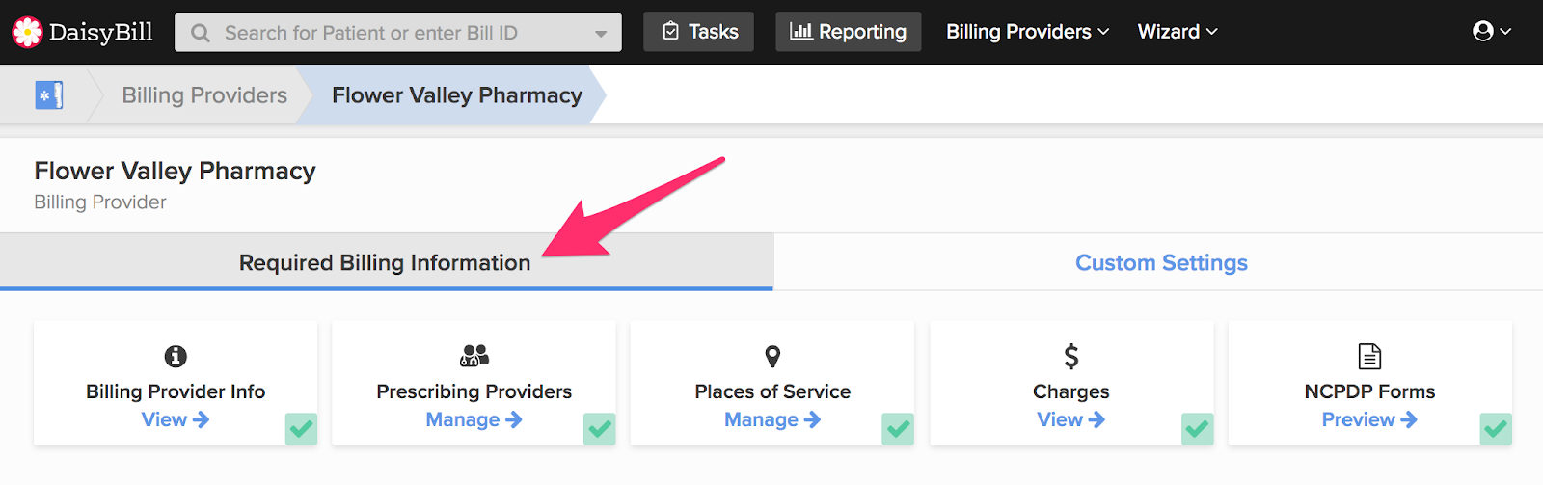This screenshot has height=485, width=1543.
Task: Click the blue address book breadcrumb icon
Action: coord(49,95)
